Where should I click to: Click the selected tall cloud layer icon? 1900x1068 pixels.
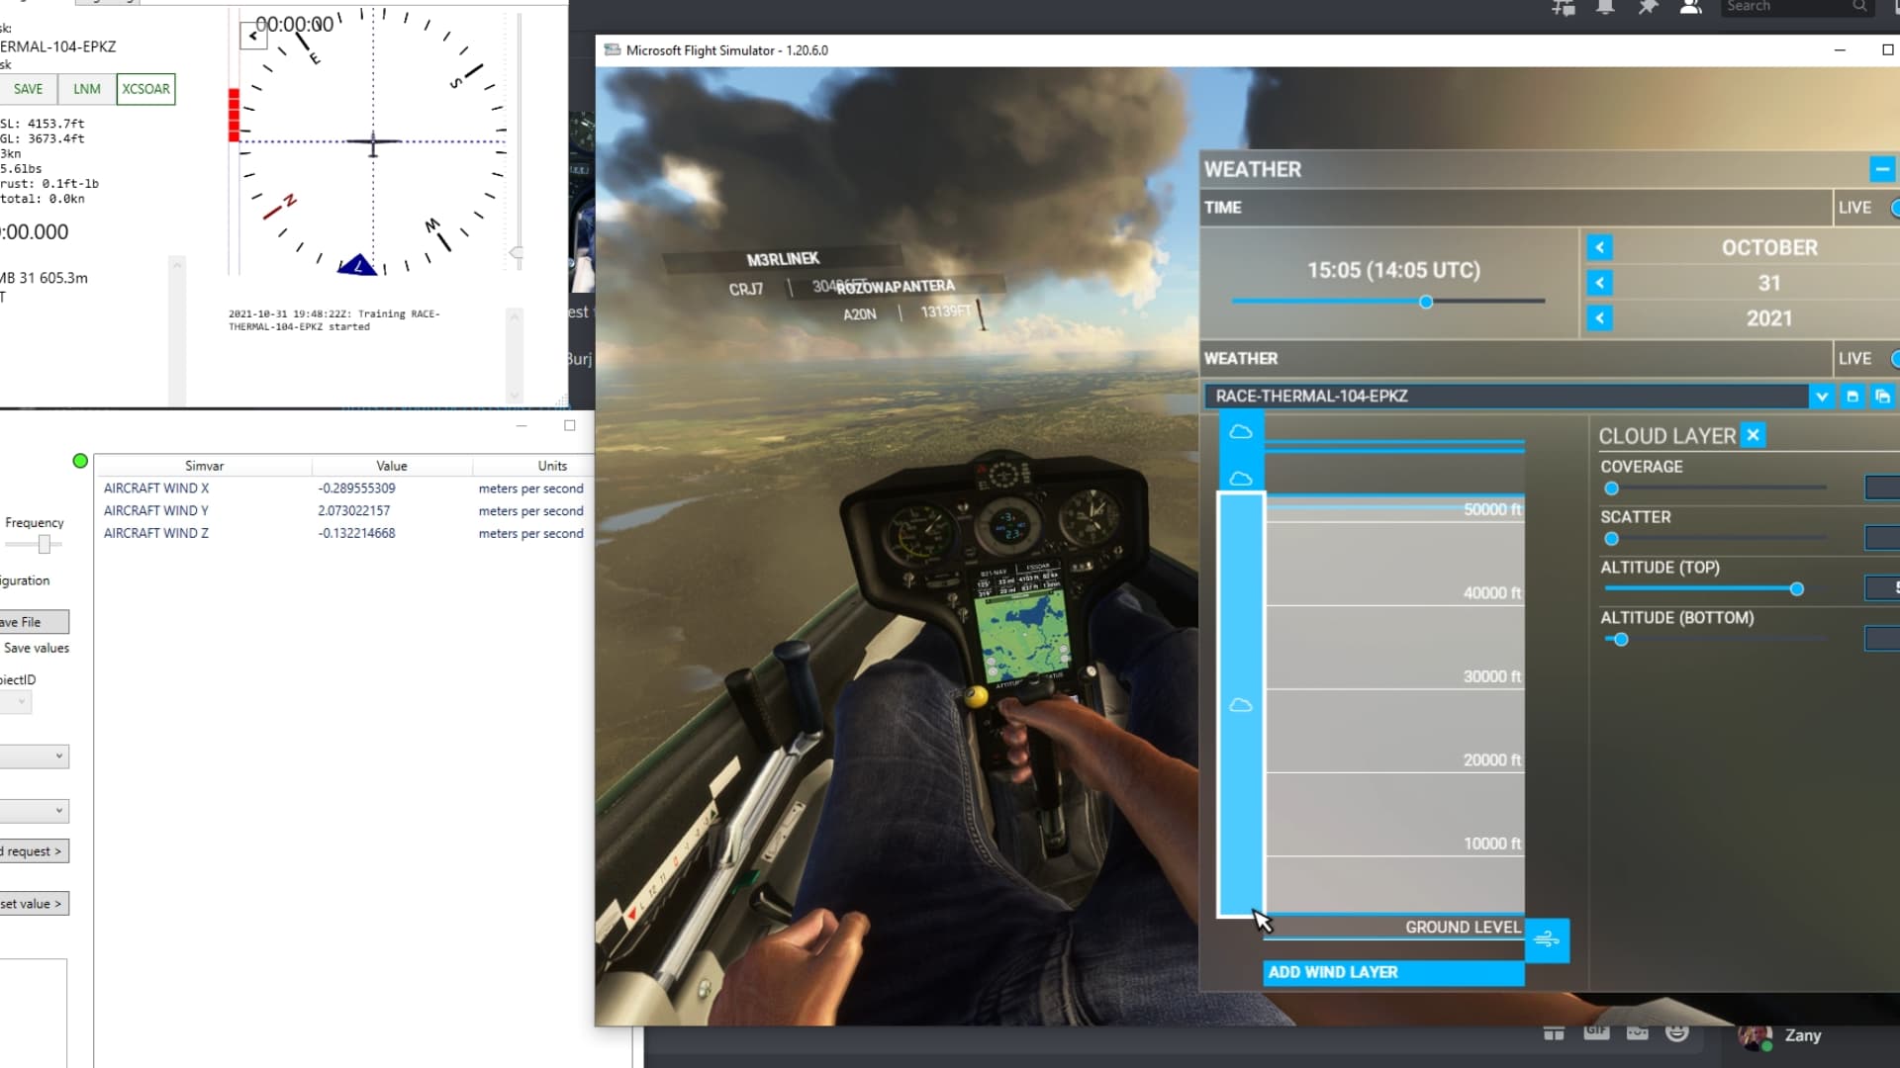pyautogui.click(x=1240, y=705)
